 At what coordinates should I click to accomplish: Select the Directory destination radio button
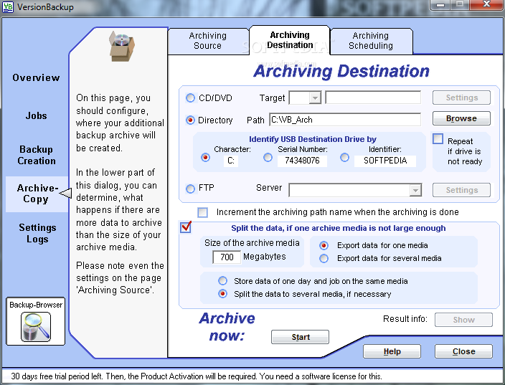[x=190, y=120]
